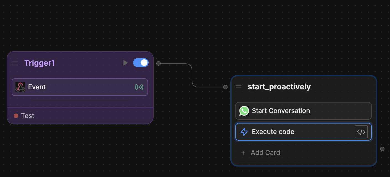Expand the Trigger1 node header

pos(80,63)
